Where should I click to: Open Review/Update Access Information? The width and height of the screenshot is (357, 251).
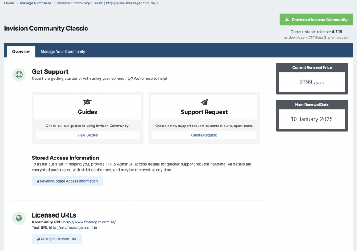67,181
